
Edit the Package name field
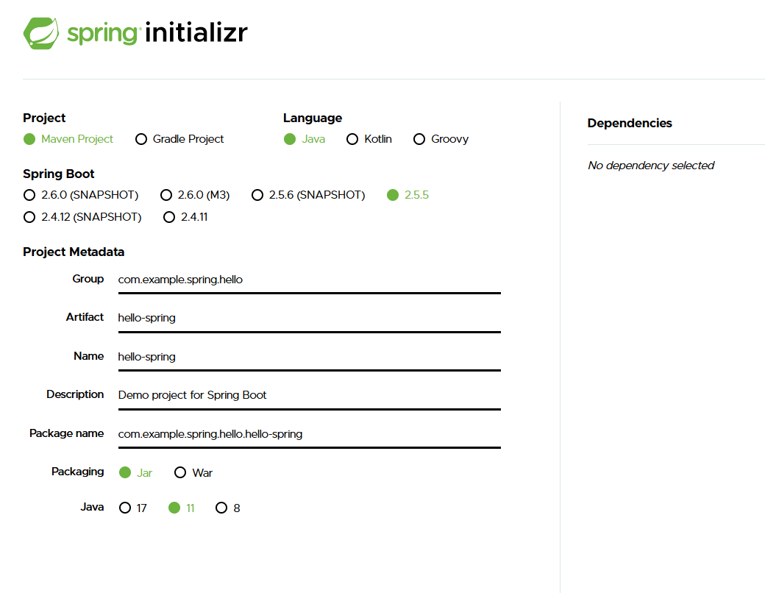pos(310,434)
